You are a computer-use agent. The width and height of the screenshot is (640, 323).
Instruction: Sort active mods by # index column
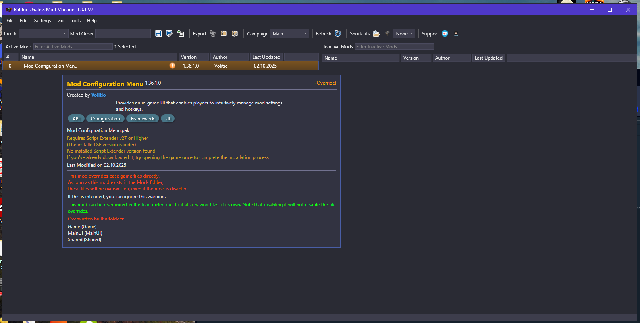[x=11, y=57]
